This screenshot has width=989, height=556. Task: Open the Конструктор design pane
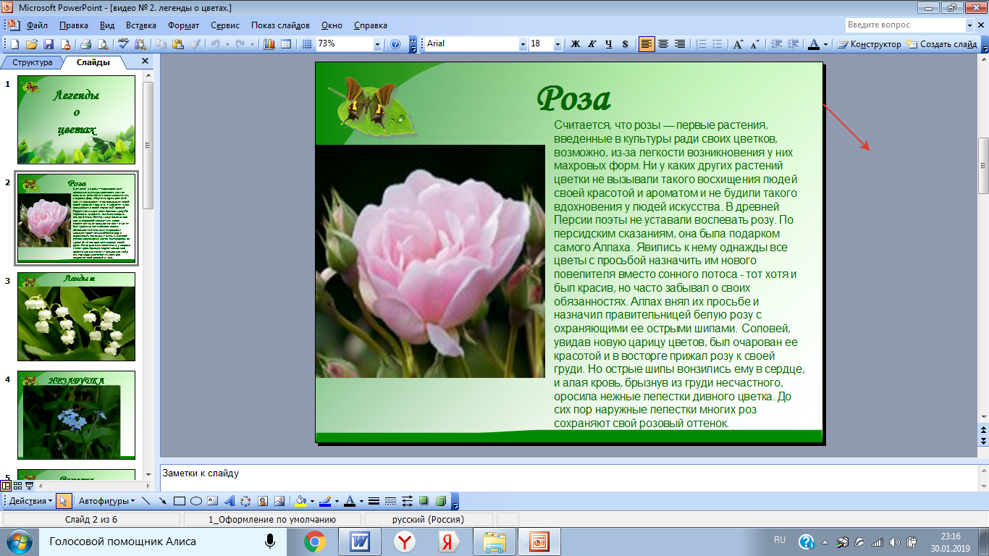coord(870,44)
